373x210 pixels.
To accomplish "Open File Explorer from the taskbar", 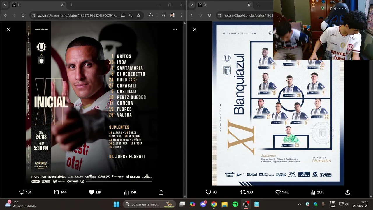I will coord(224,204).
